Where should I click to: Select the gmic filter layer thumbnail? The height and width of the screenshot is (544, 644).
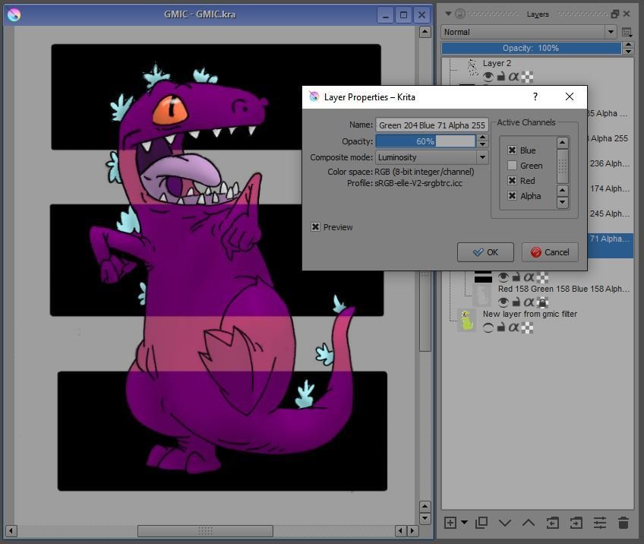466,321
